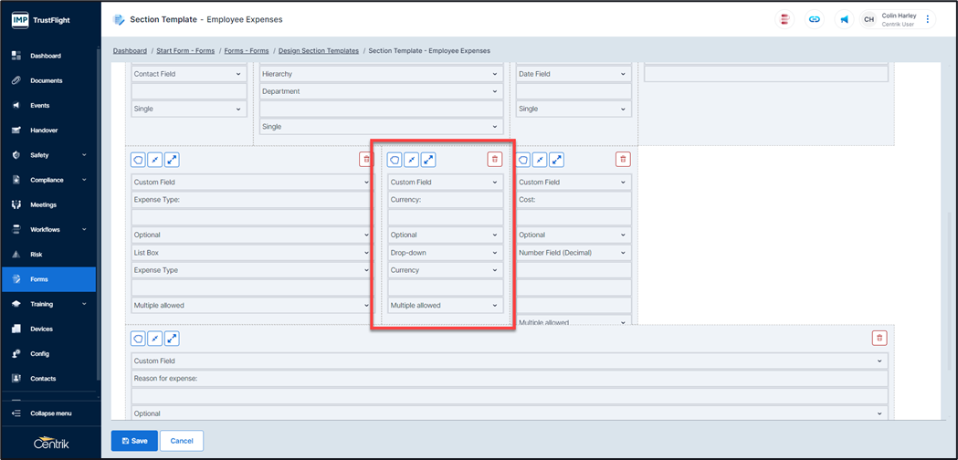This screenshot has width=958, height=460.
Task: Open the three-dot menu next to Colin Harley
Action: (928, 19)
